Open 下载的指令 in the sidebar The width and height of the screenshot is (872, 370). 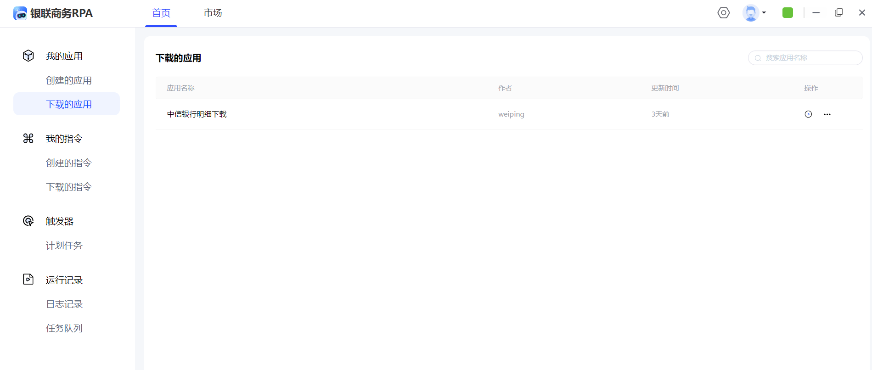tap(68, 187)
